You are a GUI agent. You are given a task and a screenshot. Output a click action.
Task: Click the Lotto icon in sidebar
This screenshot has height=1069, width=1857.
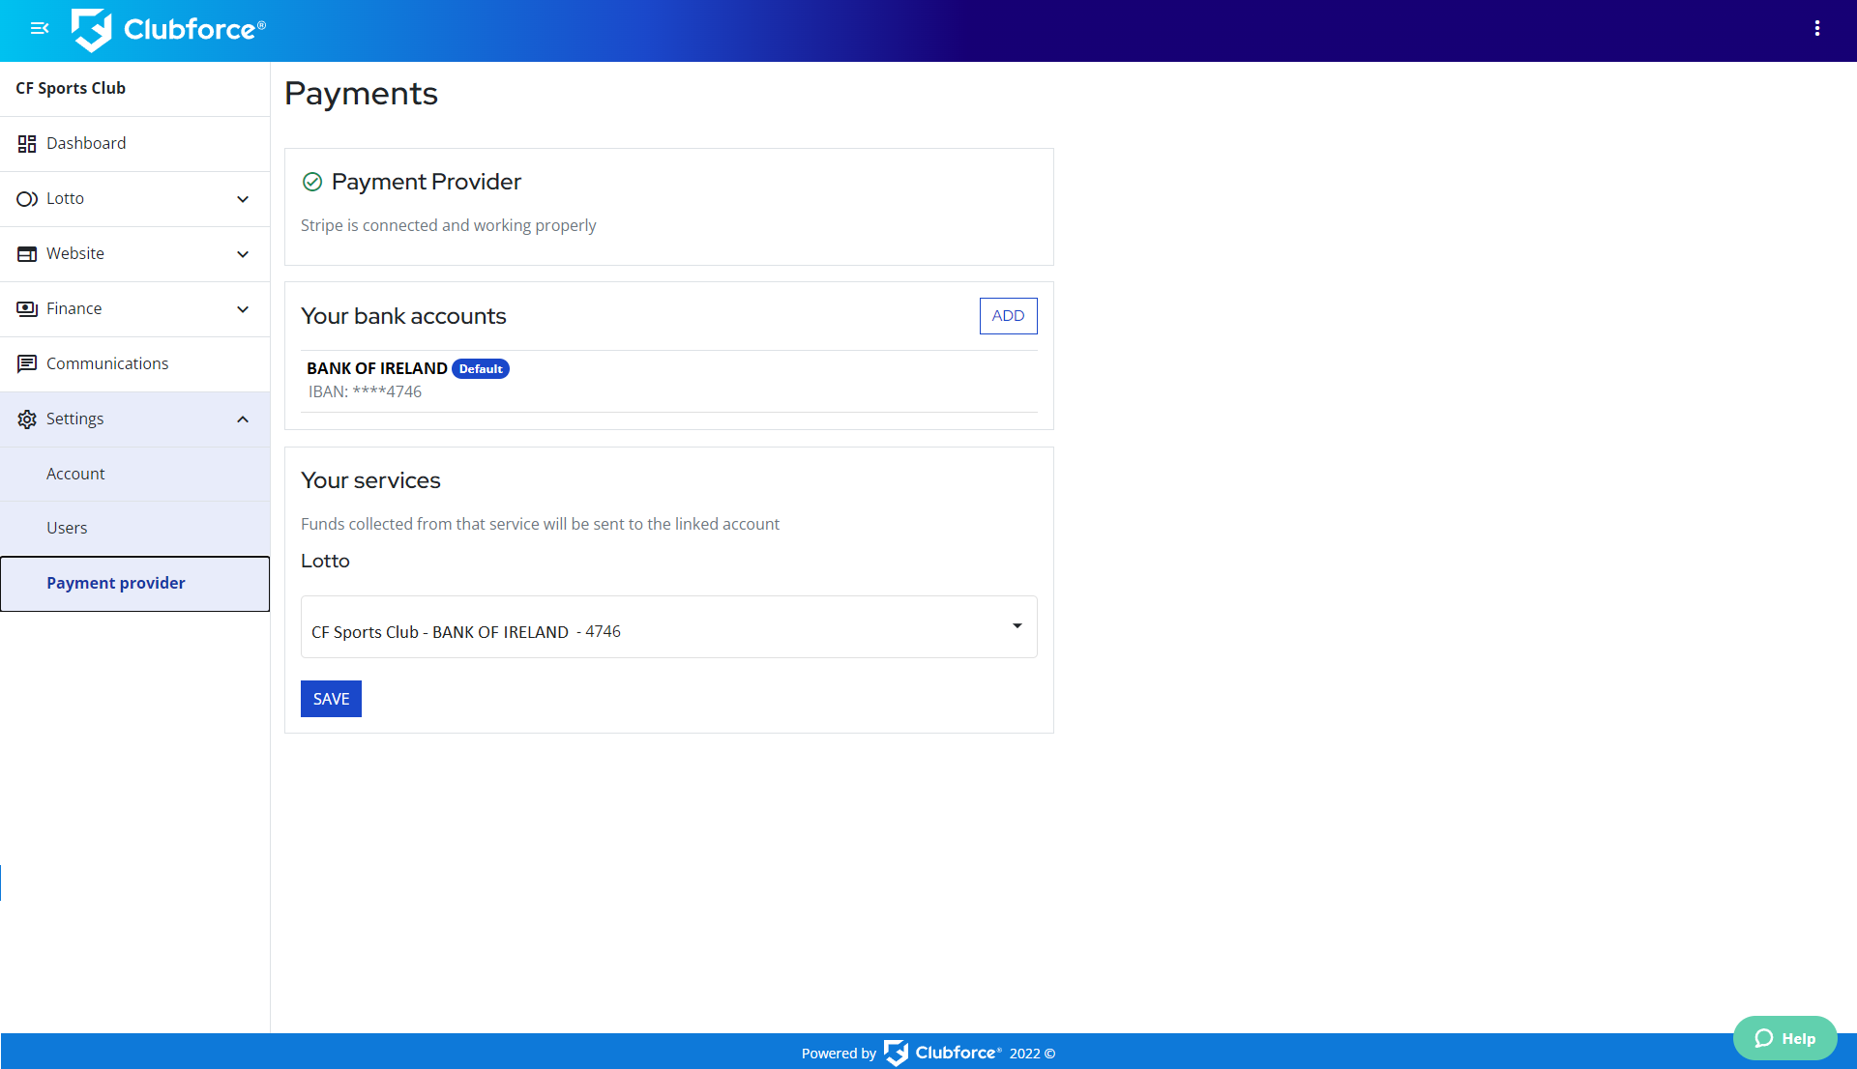(27, 199)
